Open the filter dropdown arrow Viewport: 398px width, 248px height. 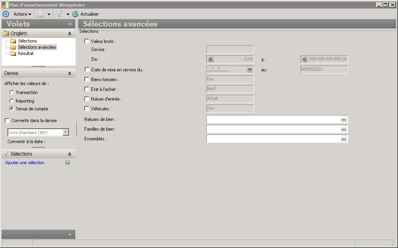[68, 14]
